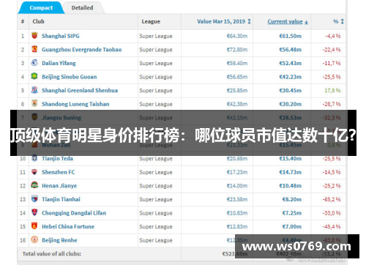This screenshot has width=366, height=265.
Task: Click the €42.23m current value
Action: (x=291, y=77)
